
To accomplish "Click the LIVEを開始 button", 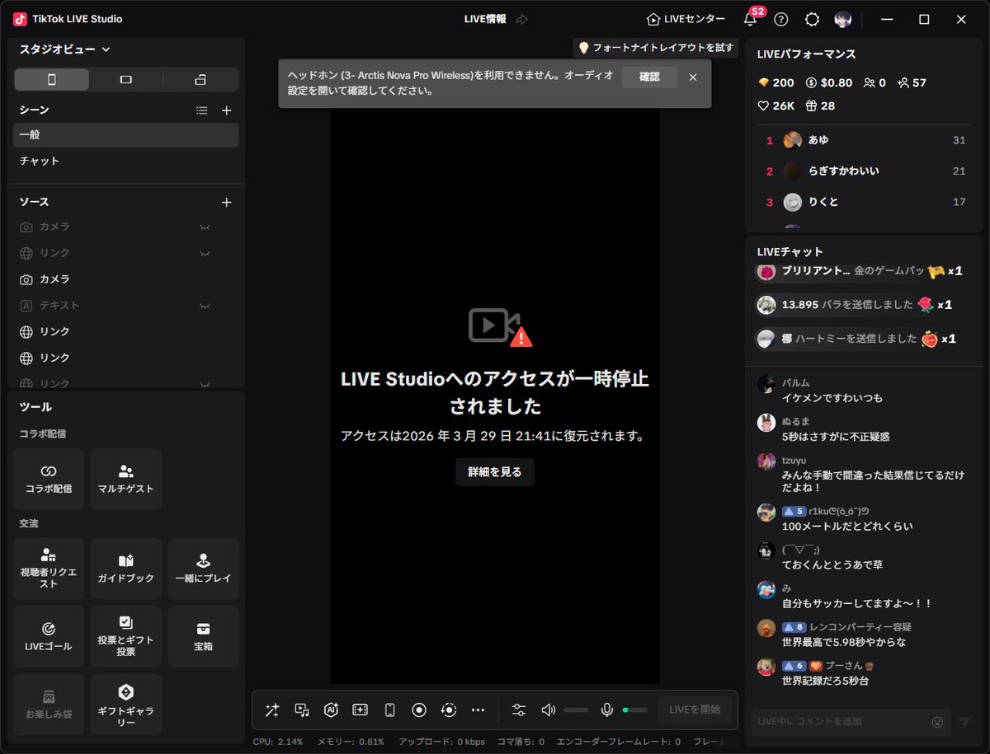I will point(695,710).
